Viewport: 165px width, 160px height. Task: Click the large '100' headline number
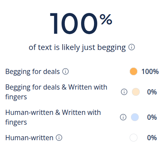[x=74, y=23]
